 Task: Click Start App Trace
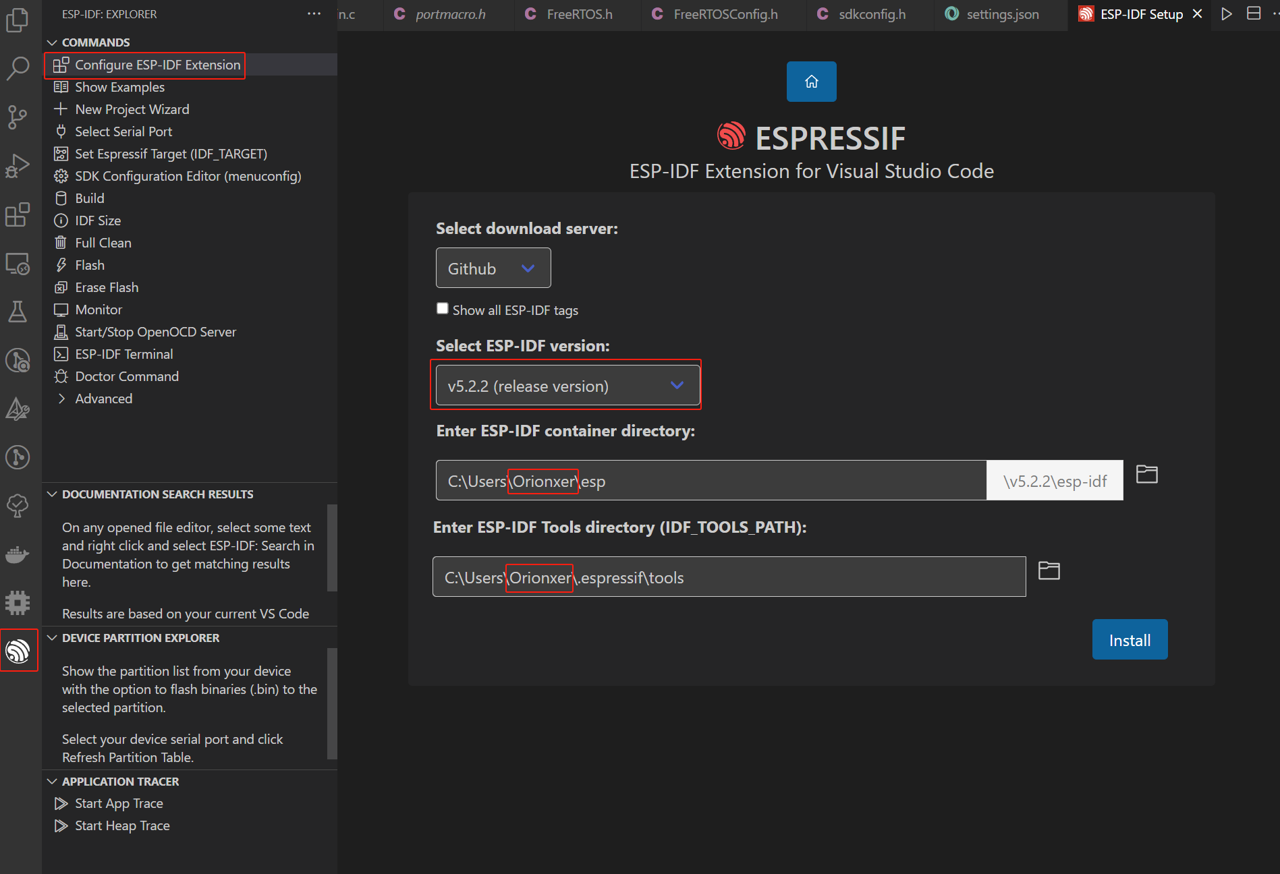click(190, 803)
